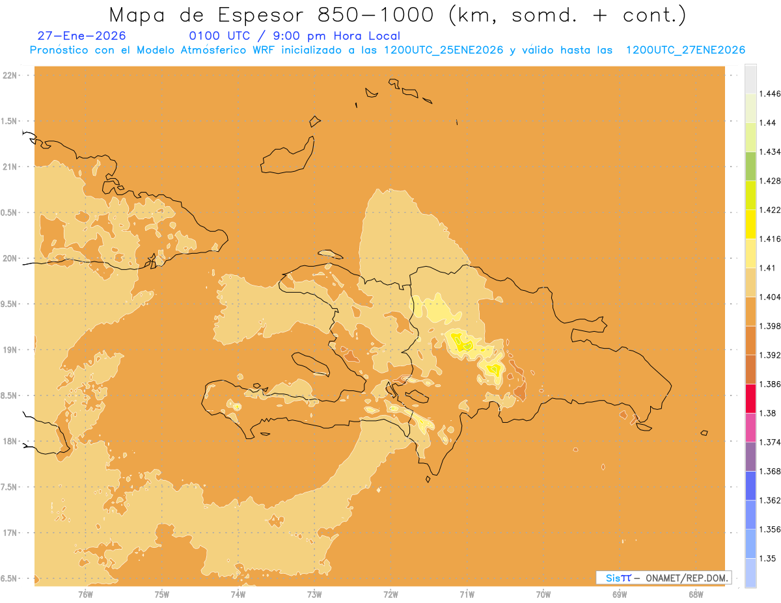
Task: Click the '69W' longitude label
Action: [620, 594]
